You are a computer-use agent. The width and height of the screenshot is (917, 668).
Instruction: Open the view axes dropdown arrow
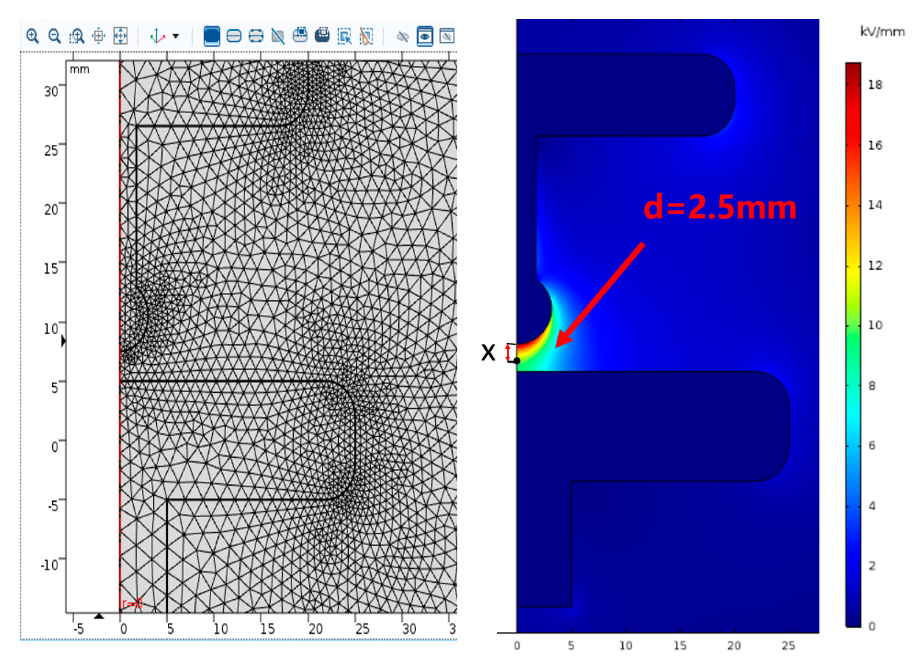[x=176, y=36]
